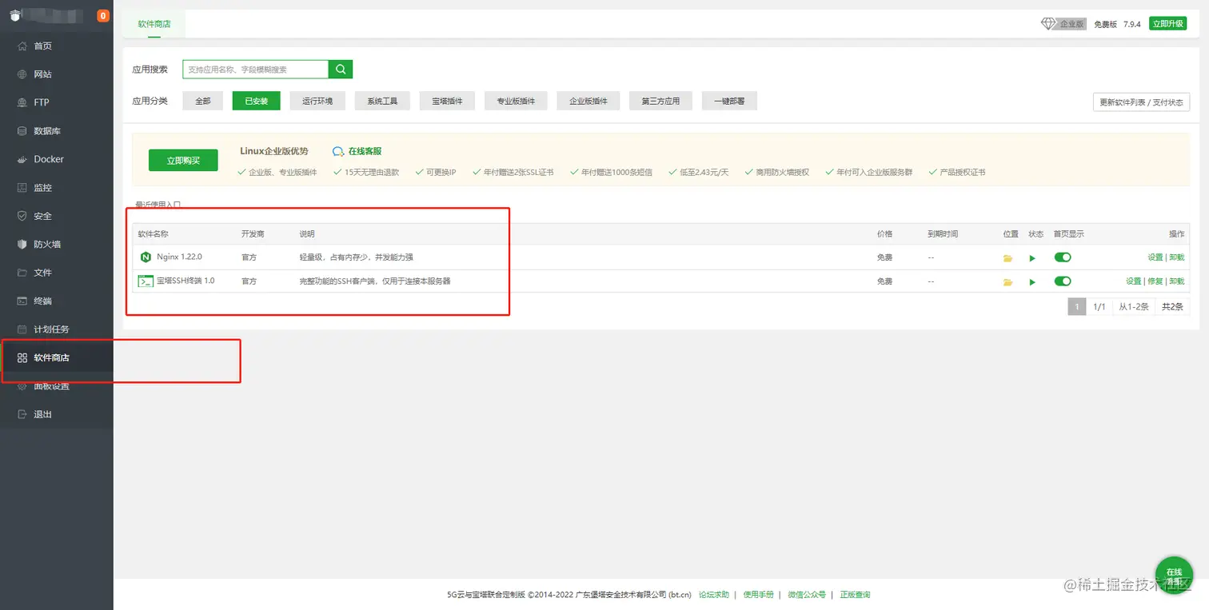Filter by 一键部署 category
The height and width of the screenshot is (610, 1209).
pos(729,102)
